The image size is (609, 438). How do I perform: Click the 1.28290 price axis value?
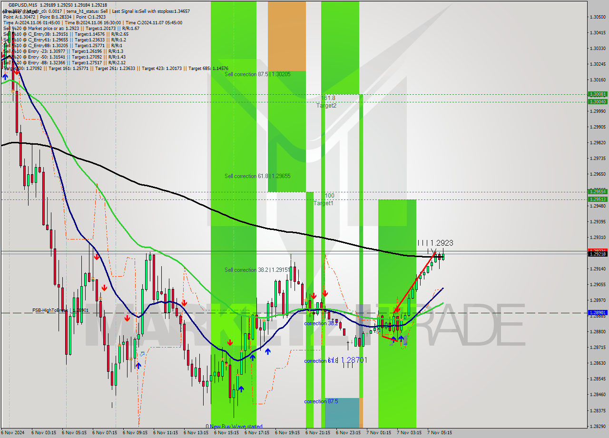(598, 426)
